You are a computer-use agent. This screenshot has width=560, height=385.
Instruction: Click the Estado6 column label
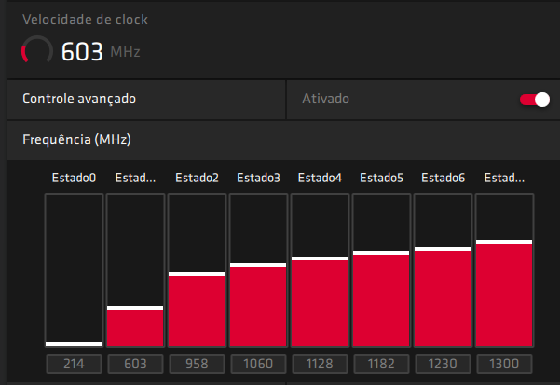pos(443,178)
